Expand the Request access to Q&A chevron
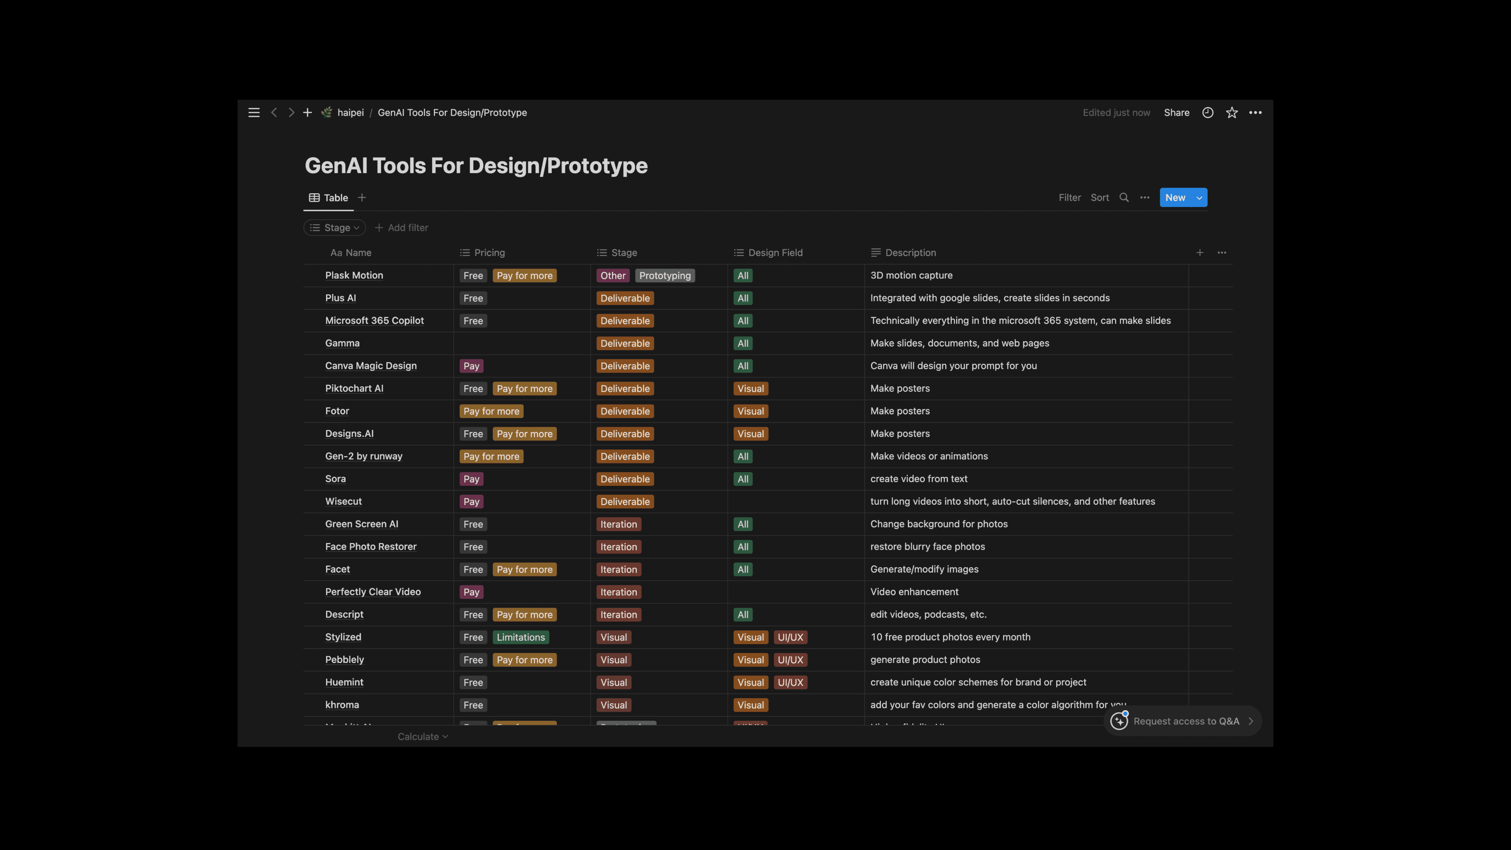1511x850 pixels. [1251, 721]
